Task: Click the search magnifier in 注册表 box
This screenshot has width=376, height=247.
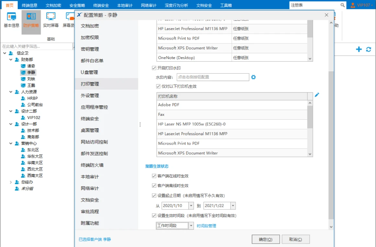Action: click(342, 5)
